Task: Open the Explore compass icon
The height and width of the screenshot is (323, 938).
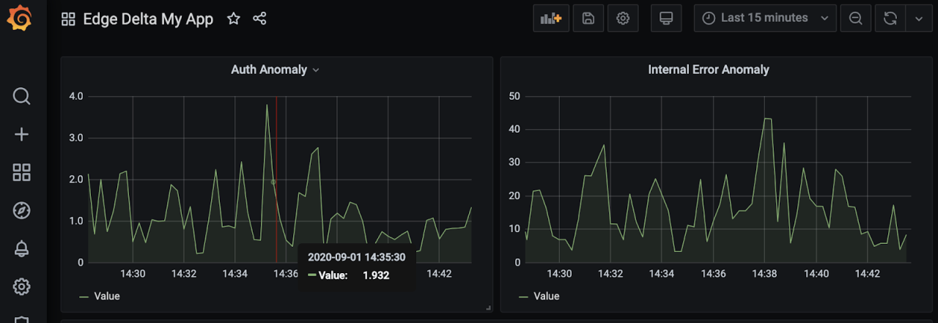Action: click(x=21, y=211)
